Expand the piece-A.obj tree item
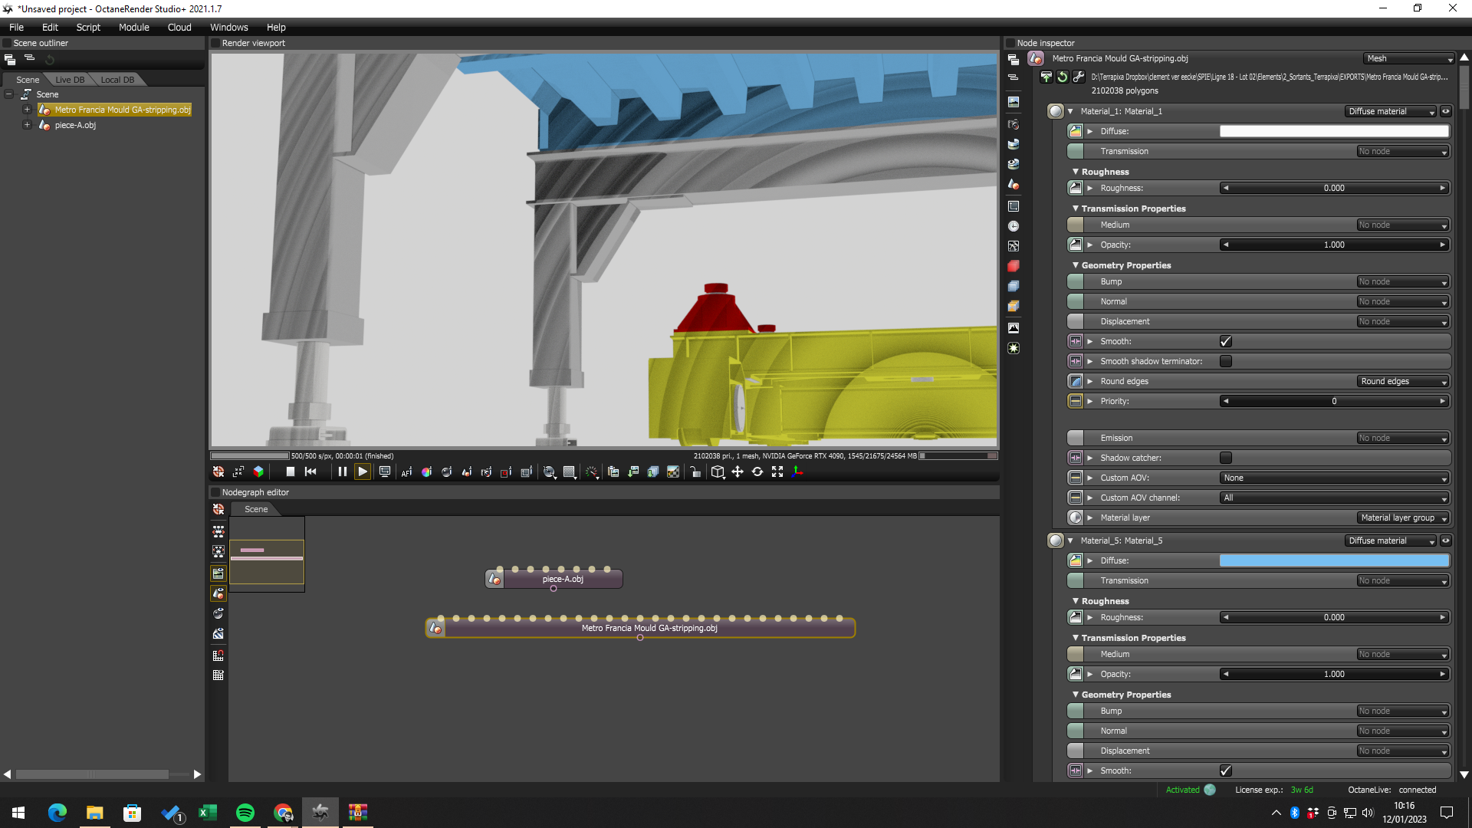1472x828 pixels. pos(27,125)
